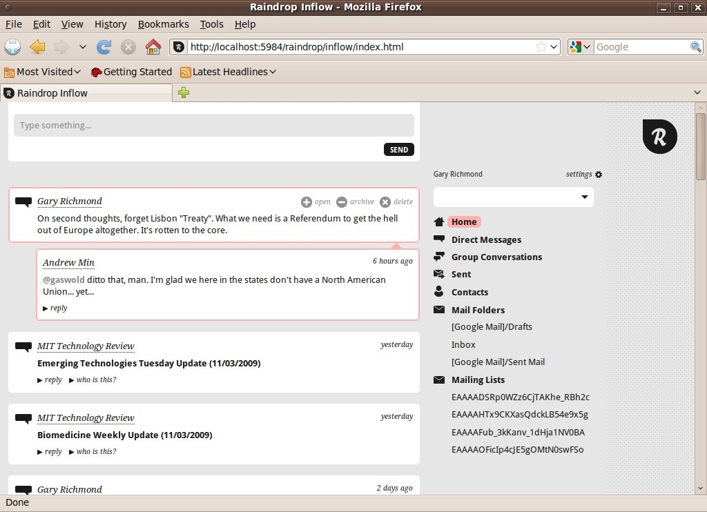Open the [Google Mail]/Drafts folder
Image resolution: width=707 pixels, height=512 pixels.
pyautogui.click(x=492, y=327)
